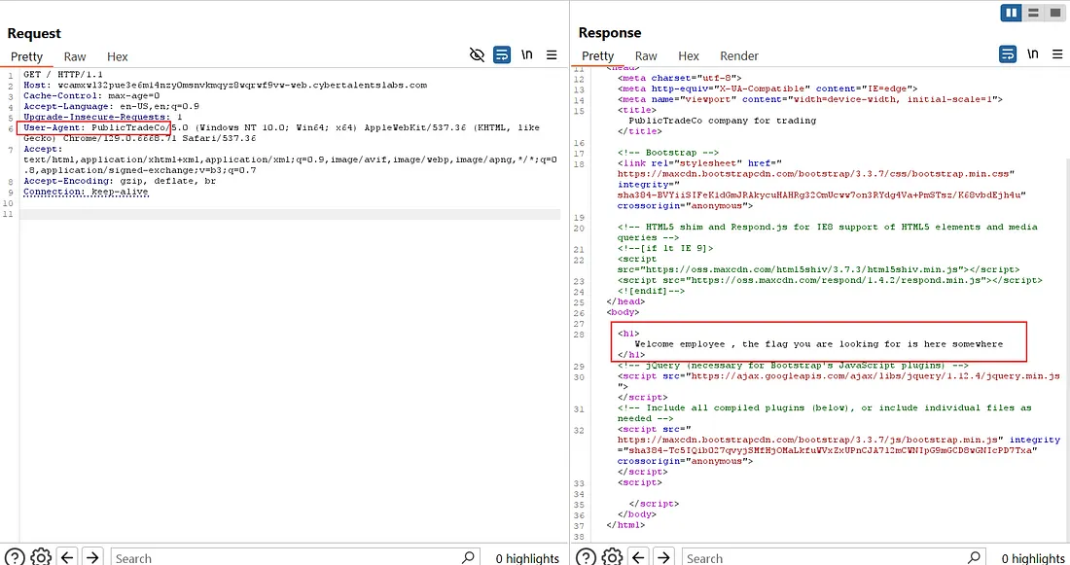Toggle the \n newline display in Response
1070x565 pixels.
tap(1032, 53)
